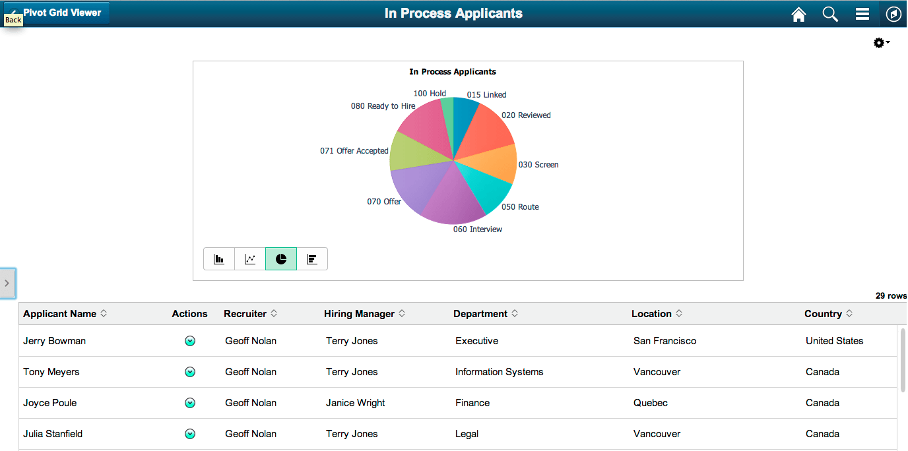Viewport: 908px width, 451px height.
Task: Expand row actions for Jerry Bowman
Action: 190,341
